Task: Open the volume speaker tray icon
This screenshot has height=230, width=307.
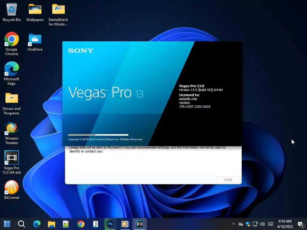Action: [262, 224]
